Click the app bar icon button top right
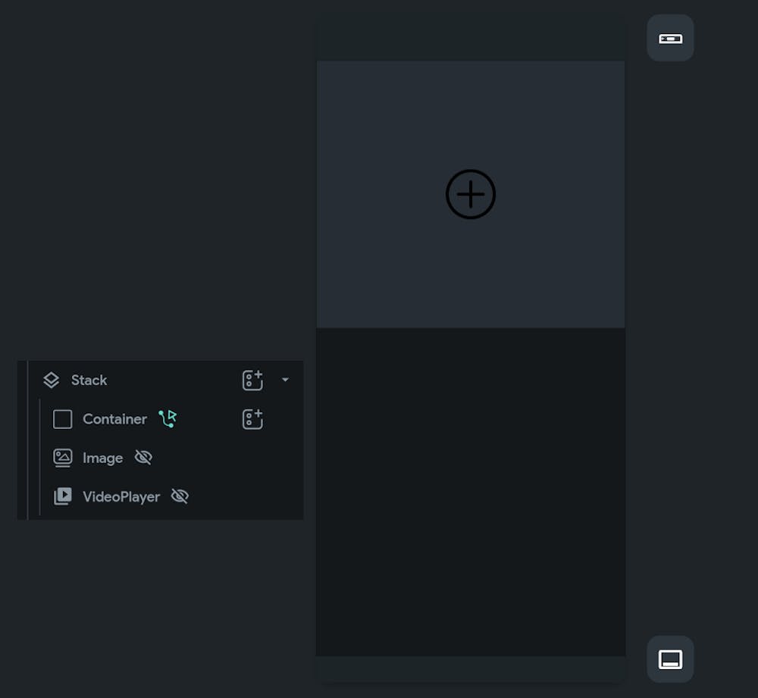 pos(669,38)
